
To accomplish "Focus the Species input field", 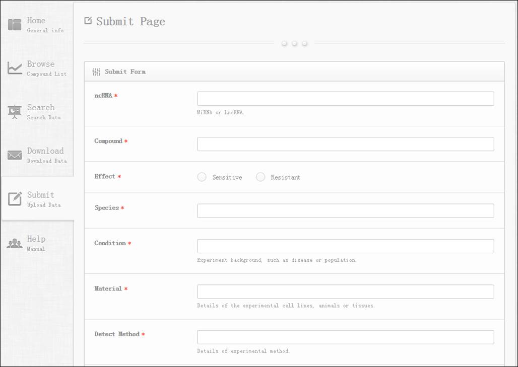I will point(346,211).
